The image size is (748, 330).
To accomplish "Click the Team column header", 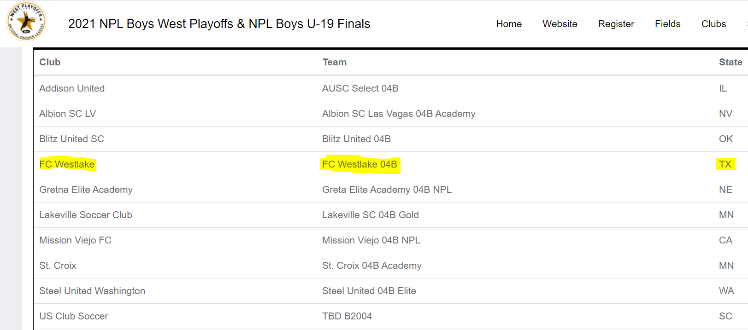I will [335, 62].
